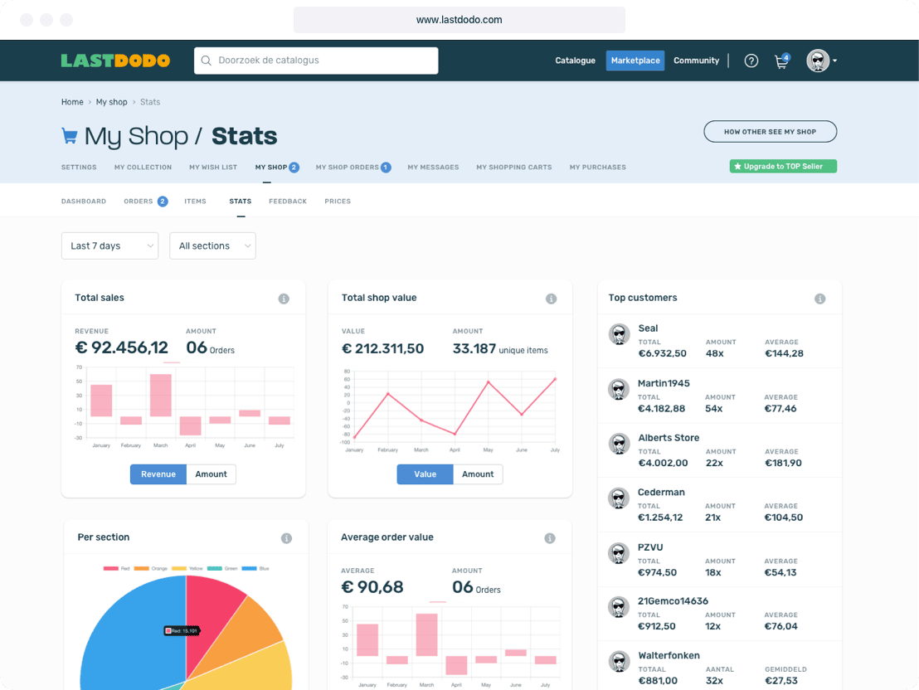This screenshot has height=690, width=919.
Task: Click How other see my shop button
Action: (x=770, y=132)
